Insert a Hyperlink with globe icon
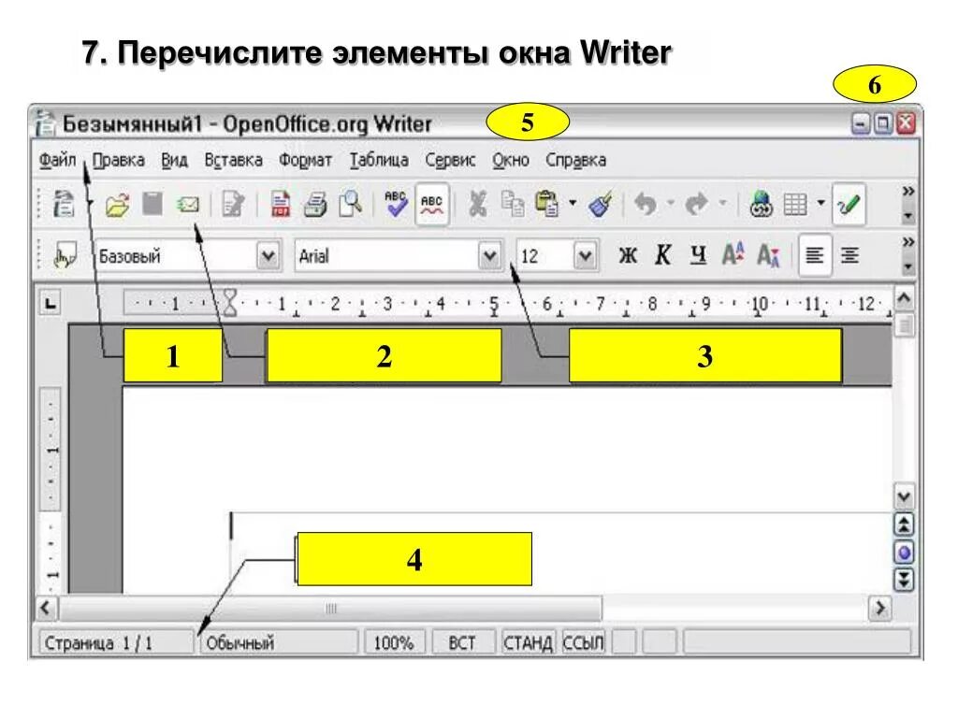958x718 pixels. tap(761, 204)
